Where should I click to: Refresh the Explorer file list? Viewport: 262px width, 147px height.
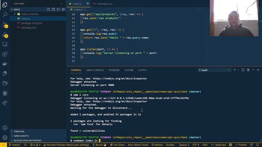pyautogui.click(x=58, y=9)
